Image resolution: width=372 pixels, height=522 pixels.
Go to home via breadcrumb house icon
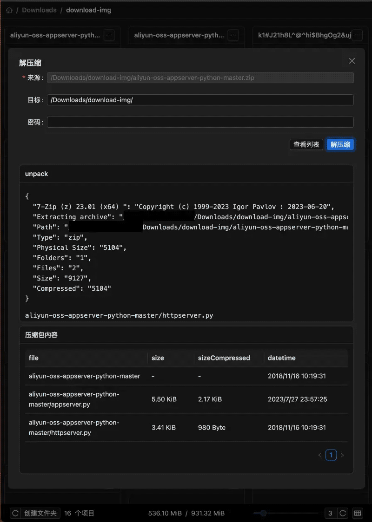(x=9, y=10)
